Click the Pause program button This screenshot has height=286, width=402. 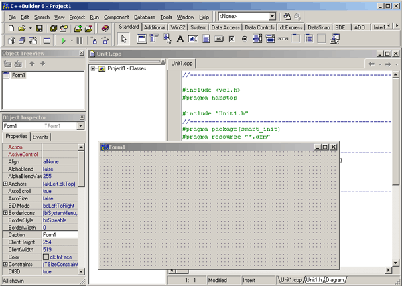click(80, 40)
